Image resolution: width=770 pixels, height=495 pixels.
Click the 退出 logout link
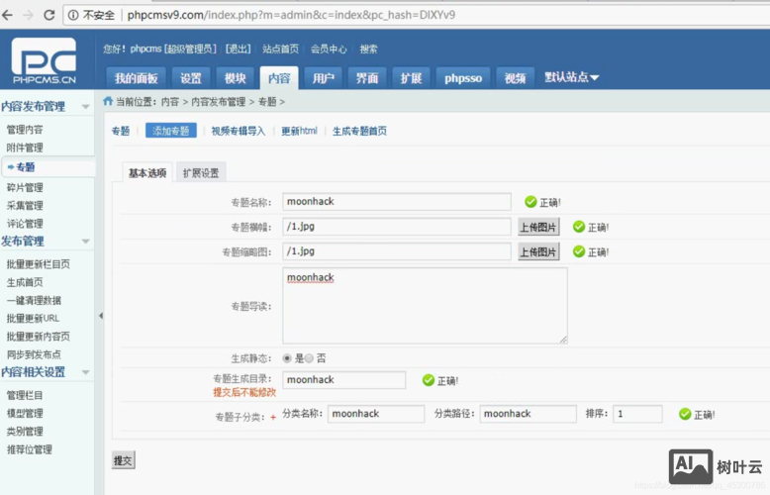[239, 49]
